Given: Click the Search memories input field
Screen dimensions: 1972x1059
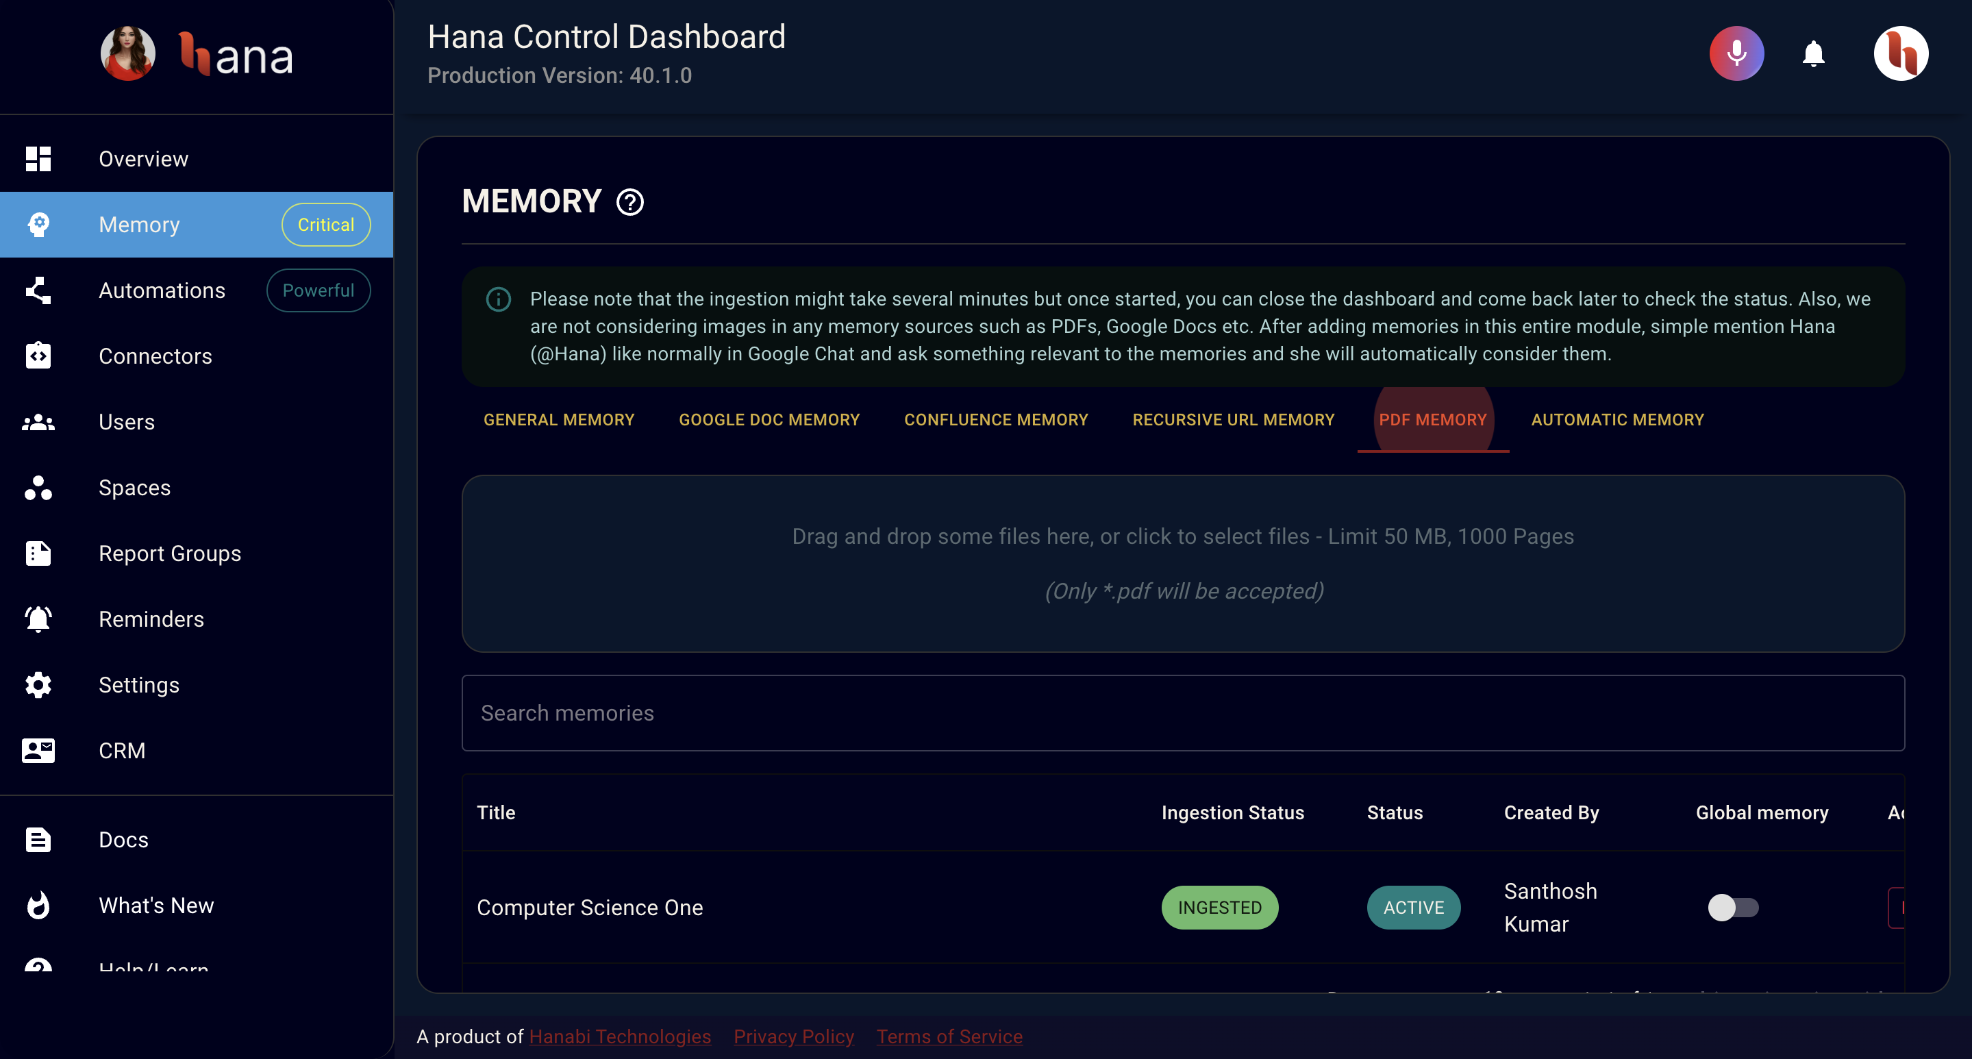Looking at the screenshot, I should tap(1183, 713).
